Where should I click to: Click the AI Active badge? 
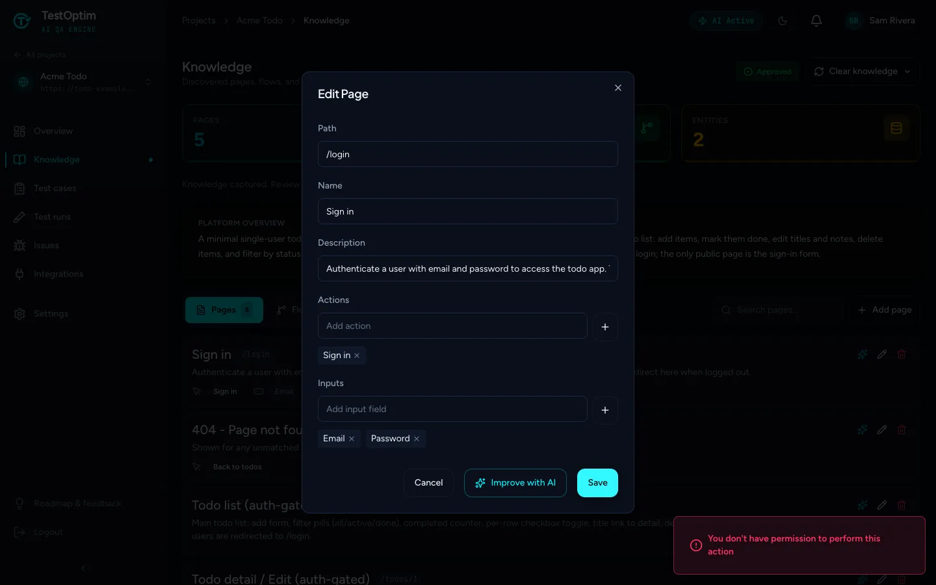[727, 21]
